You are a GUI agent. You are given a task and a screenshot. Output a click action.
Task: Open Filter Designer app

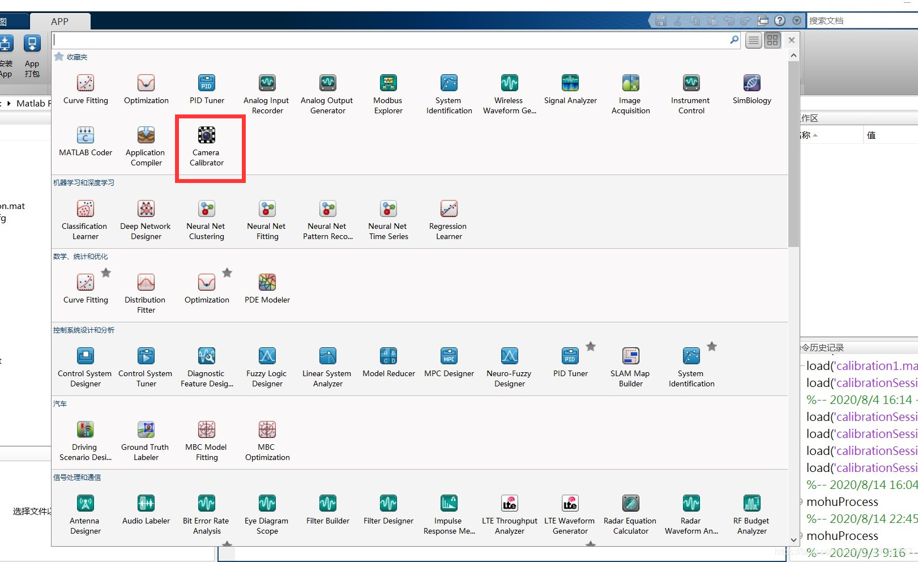pyautogui.click(x=388, y=510)
